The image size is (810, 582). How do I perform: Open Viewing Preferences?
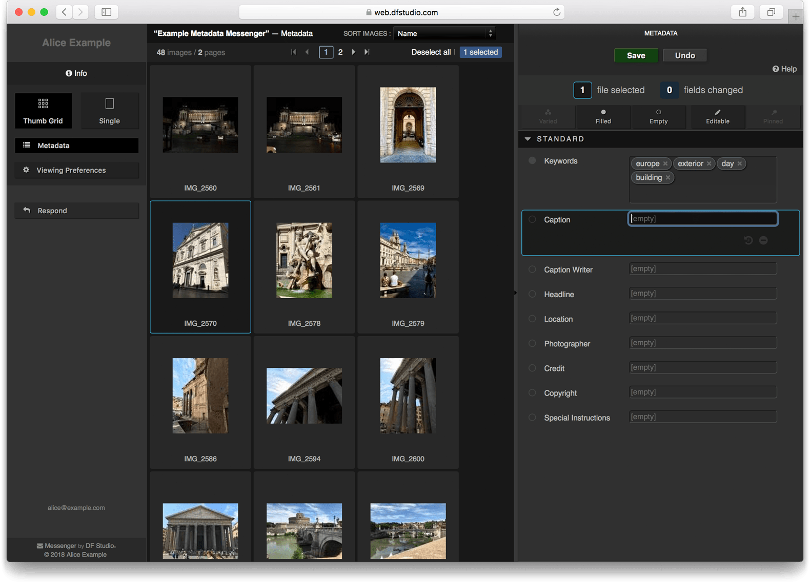coord(77,170)
